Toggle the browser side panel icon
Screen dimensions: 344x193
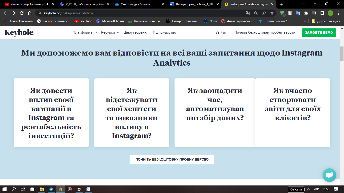pos(322,13)
